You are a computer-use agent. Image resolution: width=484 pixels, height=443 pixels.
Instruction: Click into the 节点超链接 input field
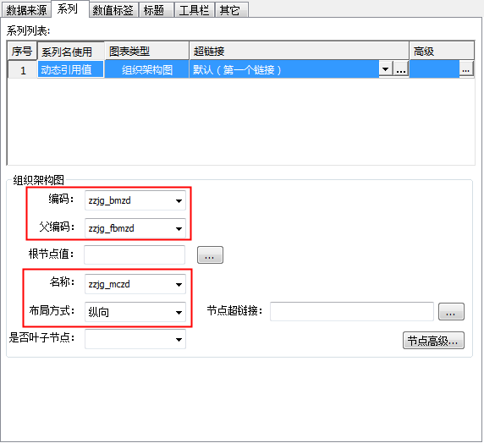point(352,312)
